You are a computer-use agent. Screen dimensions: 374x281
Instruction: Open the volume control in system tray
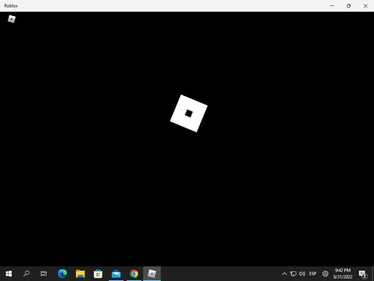click(x=302, y=274)
